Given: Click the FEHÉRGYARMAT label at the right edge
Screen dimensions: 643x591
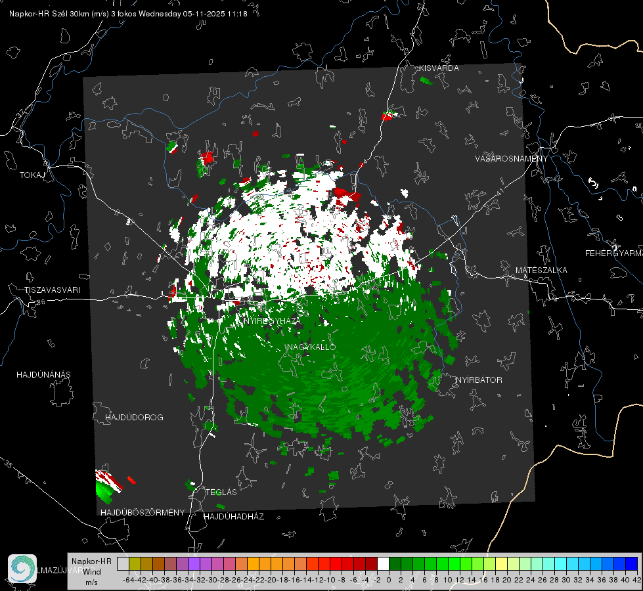Looking at the screenshot, I should (613, 253).
